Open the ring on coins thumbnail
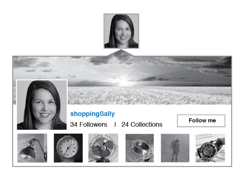This screenshot has width=244, height=175. [x=140, y=148]
